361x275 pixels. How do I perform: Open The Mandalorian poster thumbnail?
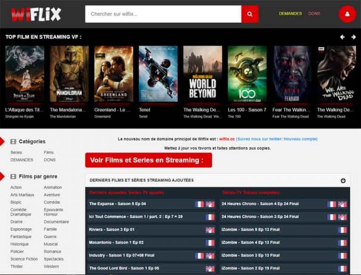(x=69, y=74)
